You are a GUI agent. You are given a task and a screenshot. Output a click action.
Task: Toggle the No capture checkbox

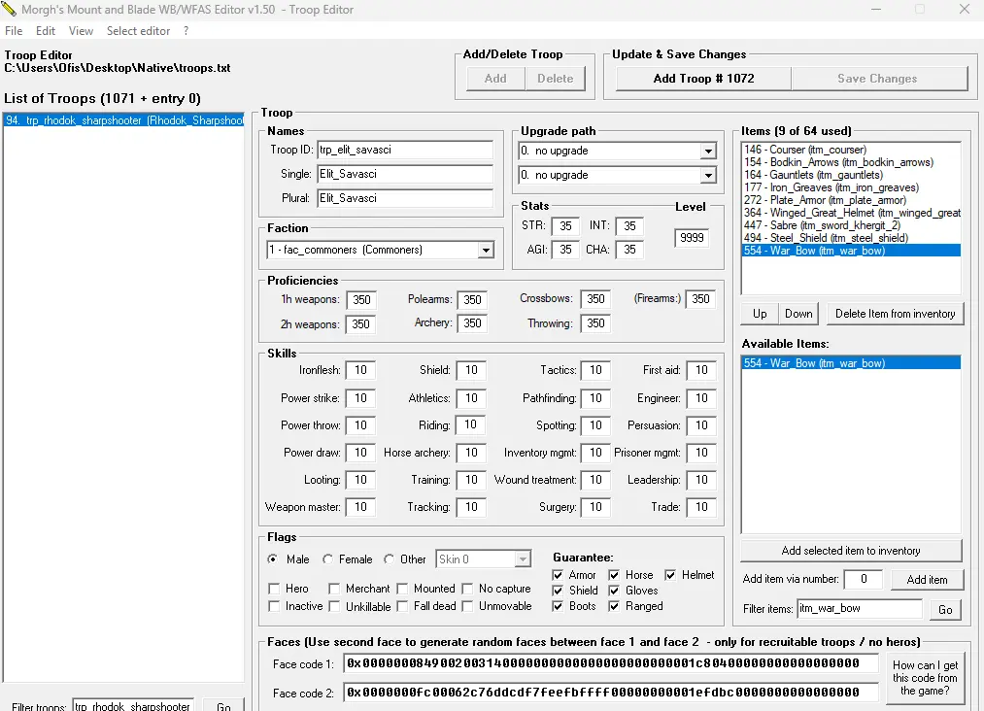pyautogui.click(x=467, y=589)
